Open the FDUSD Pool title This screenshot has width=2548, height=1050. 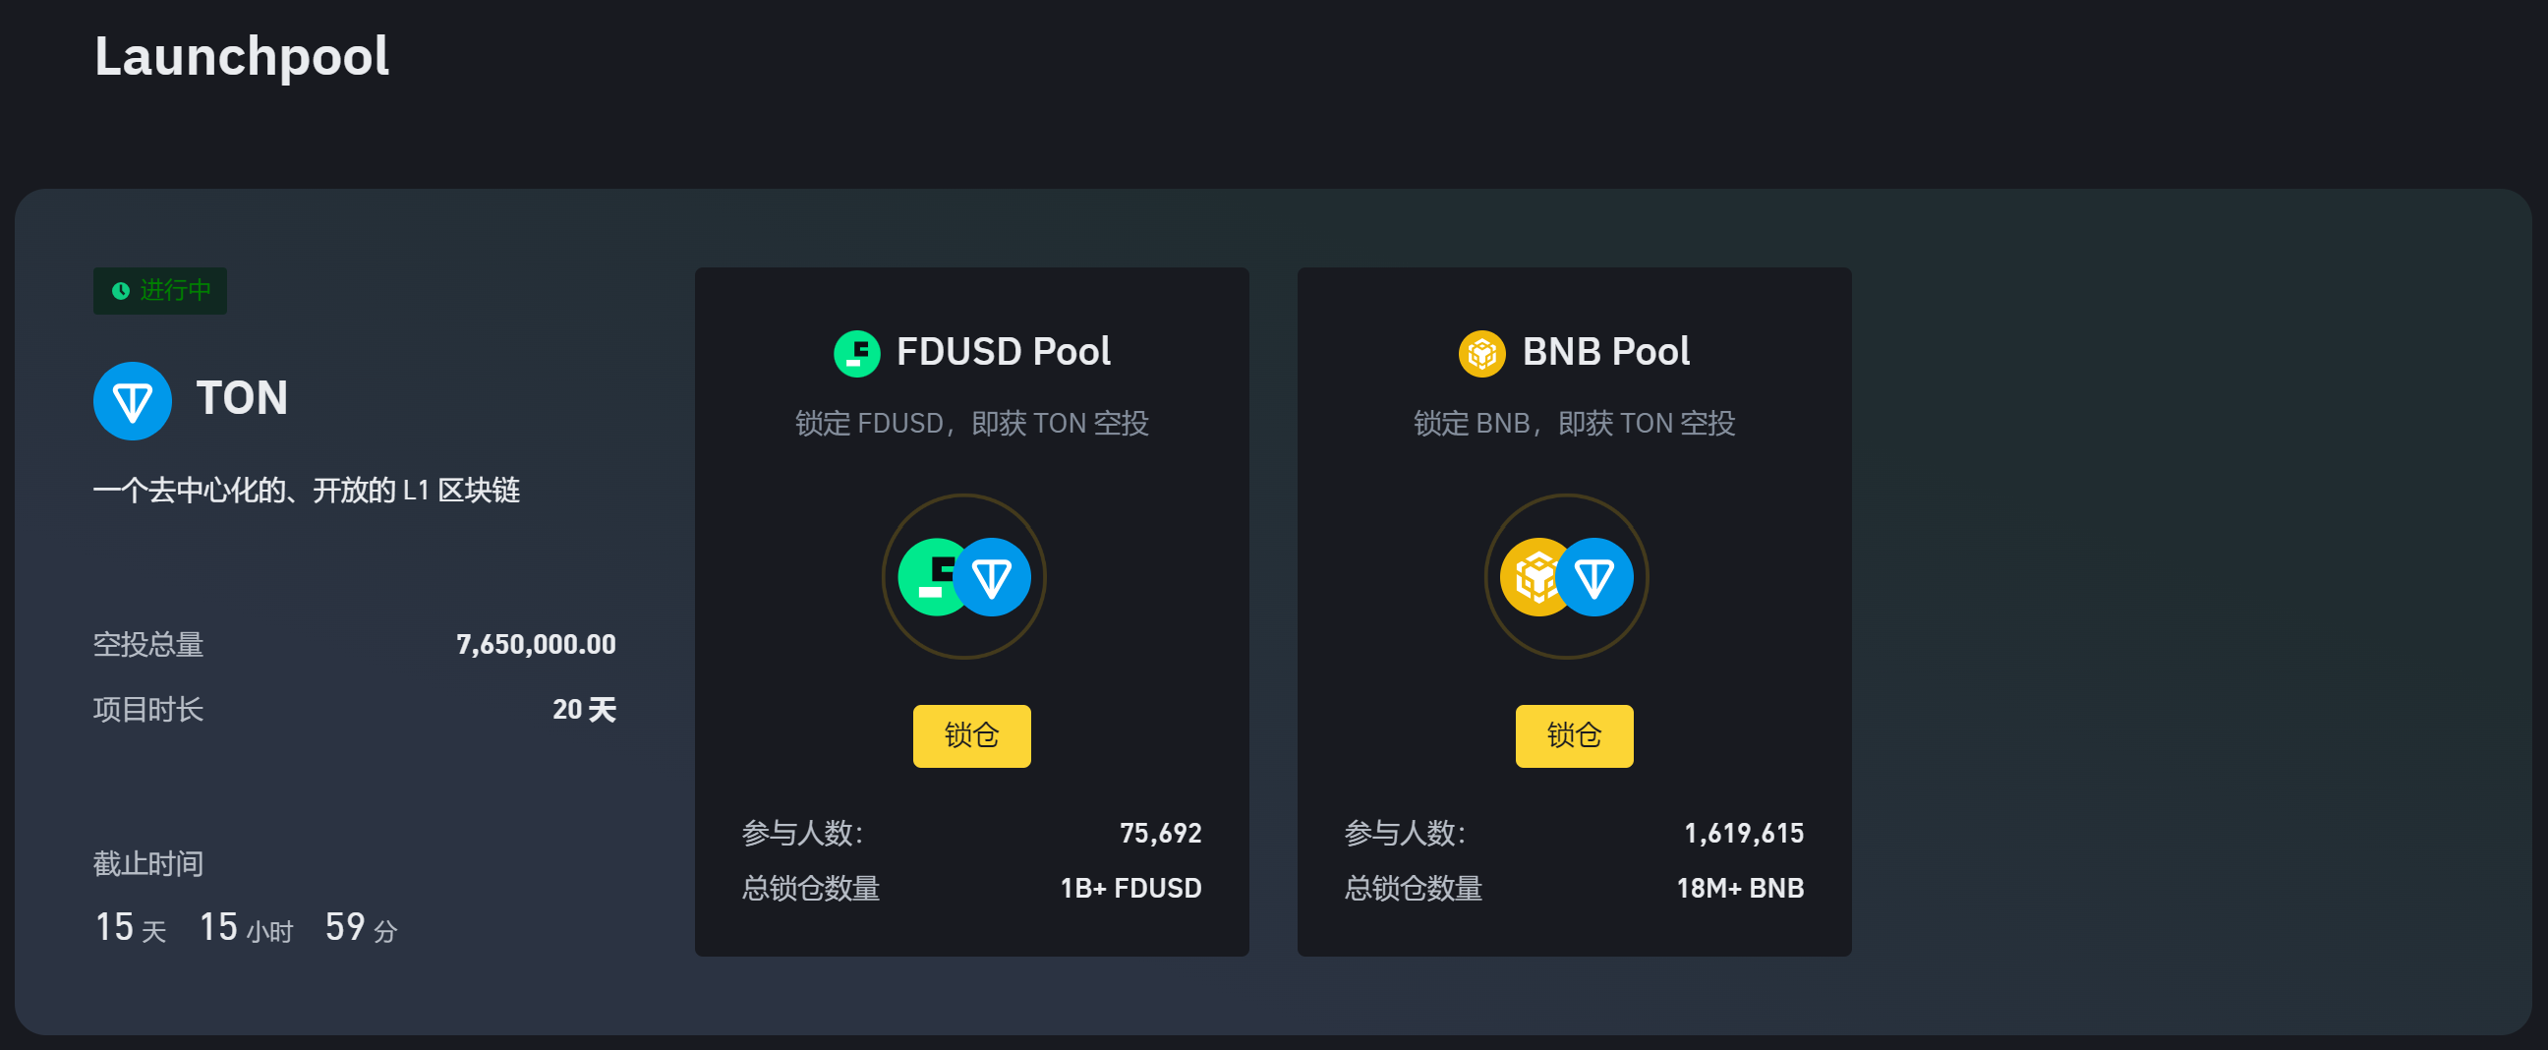point(1003,352)
